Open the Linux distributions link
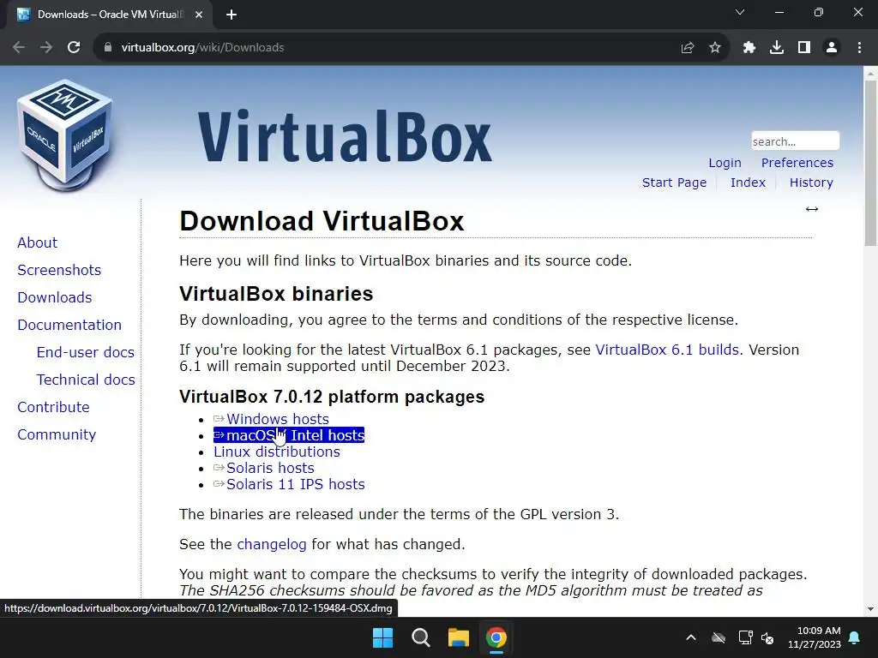The width and height of the screenshot is (878, 658). 277,452
